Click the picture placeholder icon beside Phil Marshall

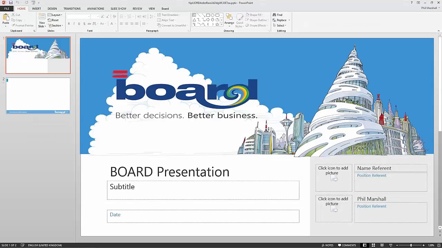[x=334, y=209]
